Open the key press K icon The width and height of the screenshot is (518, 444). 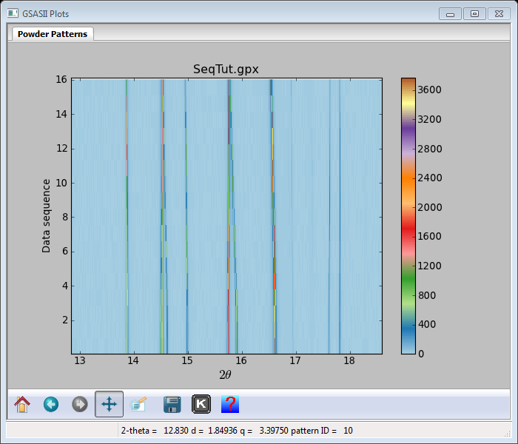201,404
